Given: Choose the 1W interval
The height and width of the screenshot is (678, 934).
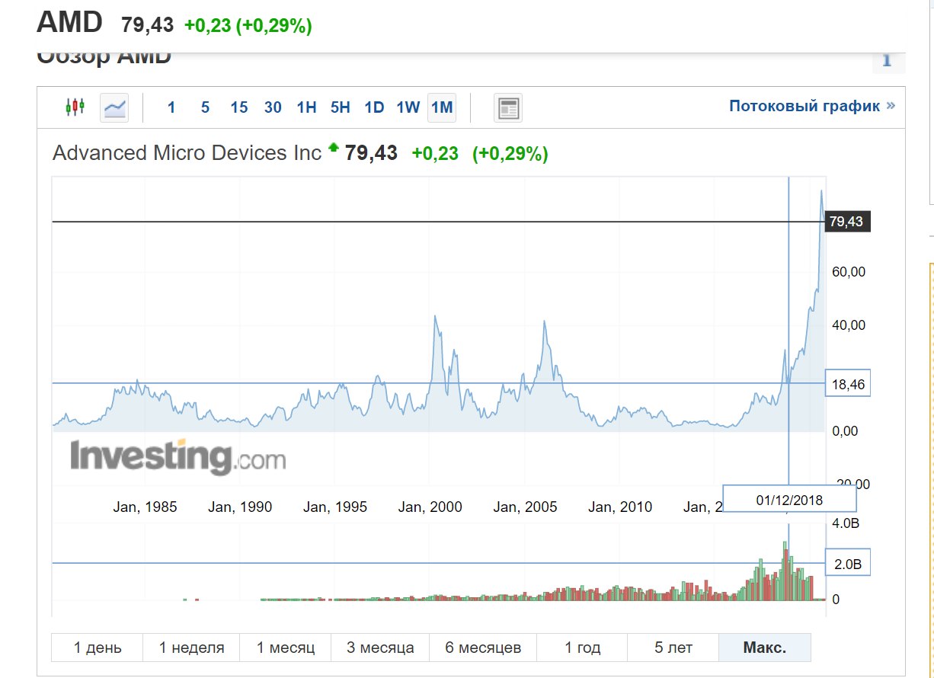Looking at the screenshot, I should point(408,107).
